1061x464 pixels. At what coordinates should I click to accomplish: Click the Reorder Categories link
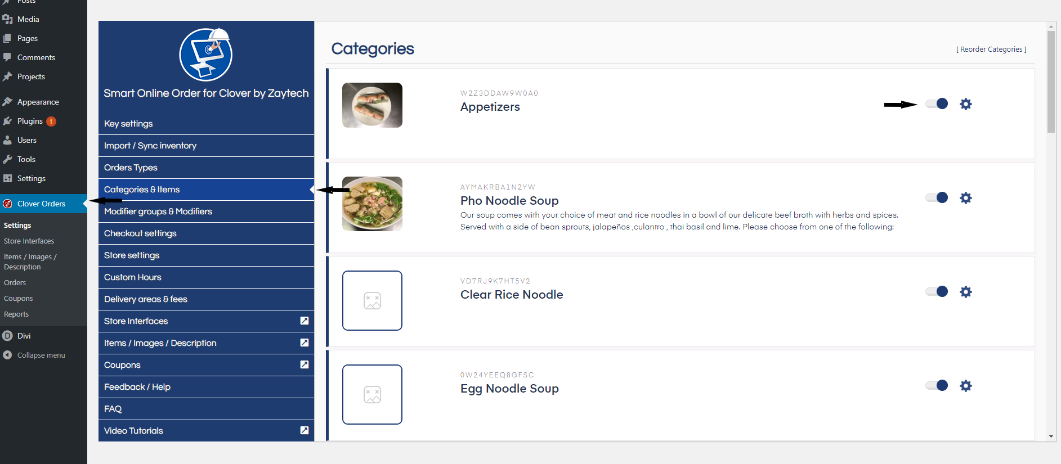tap(991, 49)
